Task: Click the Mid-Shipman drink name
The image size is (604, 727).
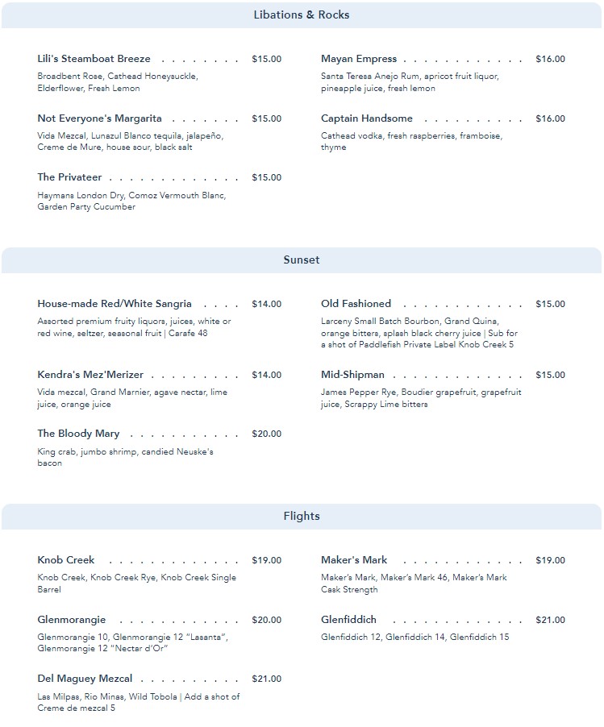Action: coord(352,375)
